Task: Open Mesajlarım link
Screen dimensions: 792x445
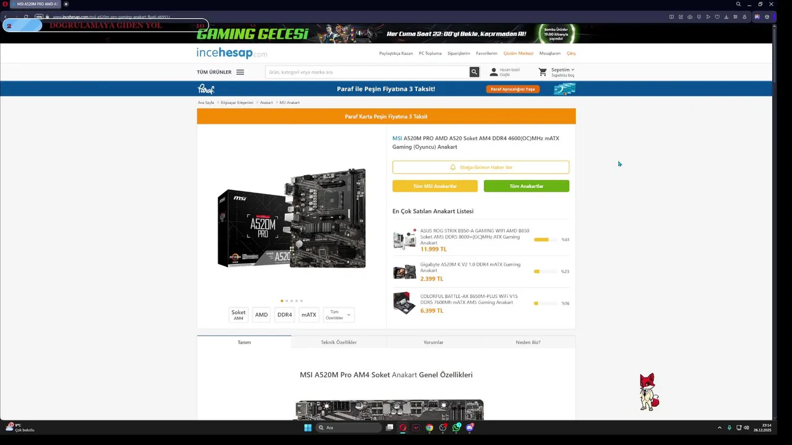Action: click(550, 53)
